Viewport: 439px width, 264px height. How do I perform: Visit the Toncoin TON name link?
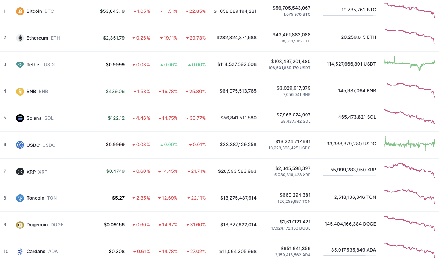pyautogui.click(x=42, y=198)
